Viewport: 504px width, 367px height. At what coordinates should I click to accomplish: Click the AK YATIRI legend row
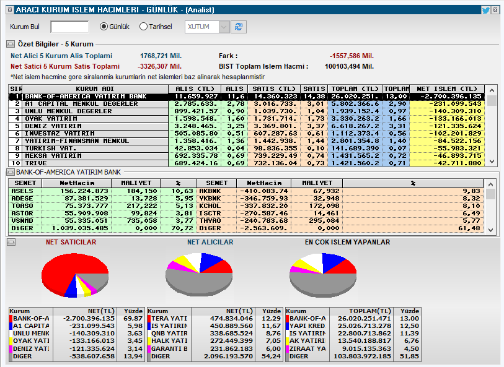point(353,340)
